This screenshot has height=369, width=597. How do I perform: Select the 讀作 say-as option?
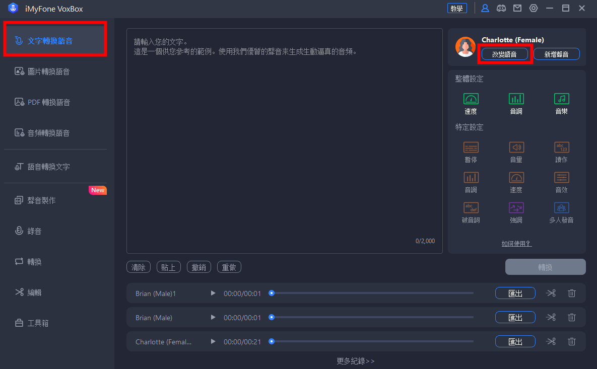[561, 152]
